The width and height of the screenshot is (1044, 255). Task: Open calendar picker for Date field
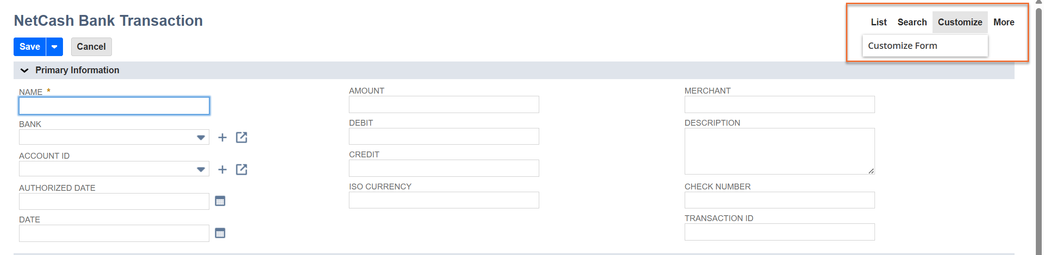(220, 233)
